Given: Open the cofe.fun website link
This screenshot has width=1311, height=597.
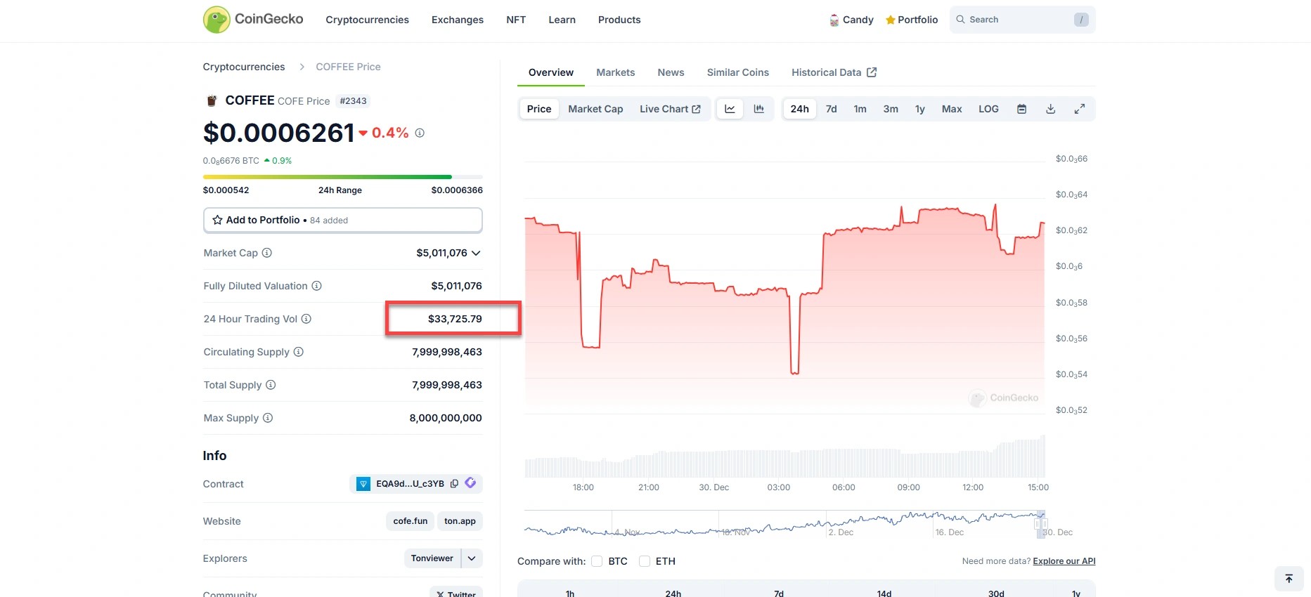Looking at the screenshot, I should 410,521.
